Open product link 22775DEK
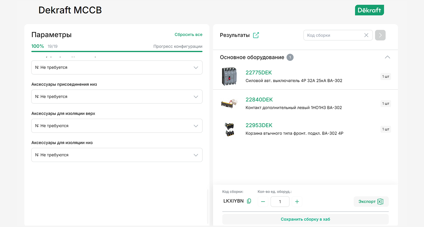 (258, 73)
